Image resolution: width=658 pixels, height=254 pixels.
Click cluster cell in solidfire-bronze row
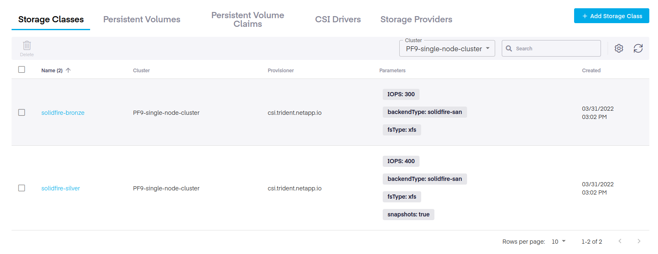pyautogui.click(x=166, y=113)
